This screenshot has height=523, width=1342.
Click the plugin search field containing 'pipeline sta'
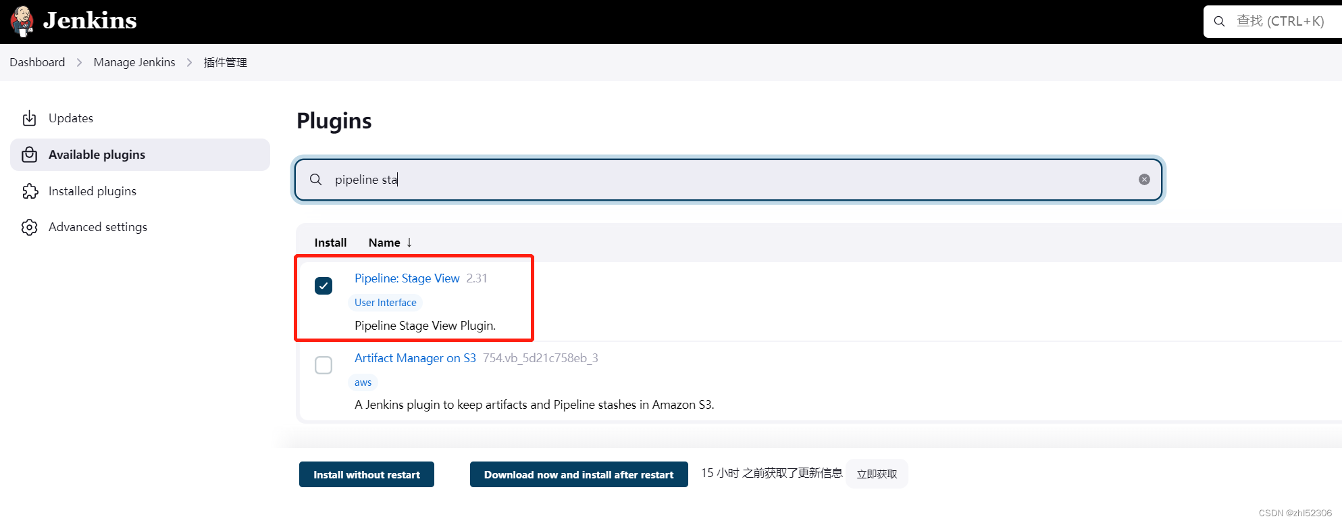pyautogui.click(x=729, y=180)
